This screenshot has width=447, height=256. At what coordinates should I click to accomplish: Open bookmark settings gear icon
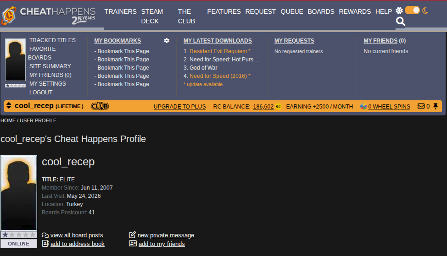pos(167,41)
